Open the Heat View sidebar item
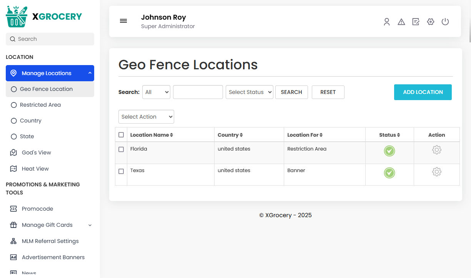 click(35, 169)
